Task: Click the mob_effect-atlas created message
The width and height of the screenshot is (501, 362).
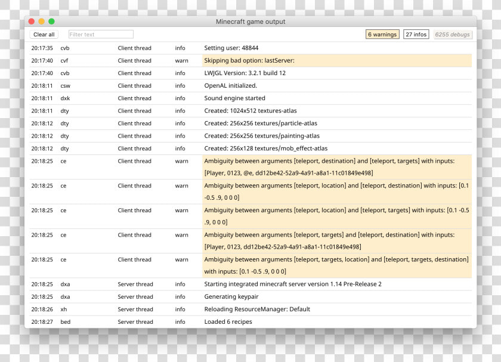Action: tap(266, 148)
